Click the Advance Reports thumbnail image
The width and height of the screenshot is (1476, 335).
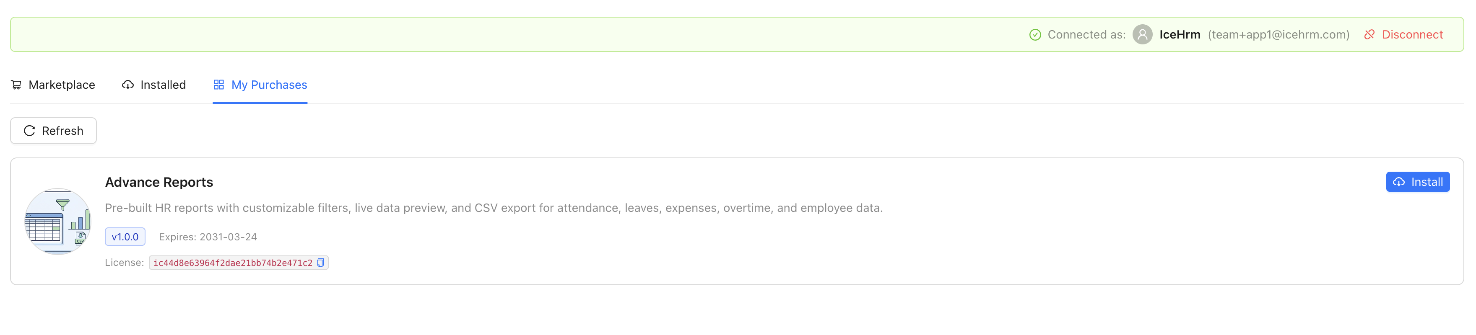pyautogui.click(x=58, y=222)
